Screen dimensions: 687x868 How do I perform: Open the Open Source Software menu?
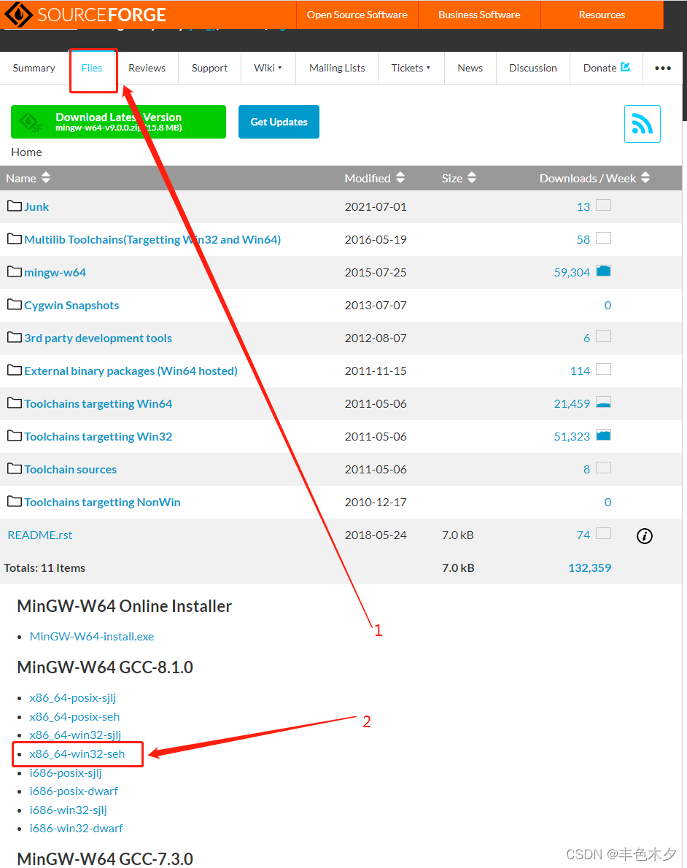point(357,15)
